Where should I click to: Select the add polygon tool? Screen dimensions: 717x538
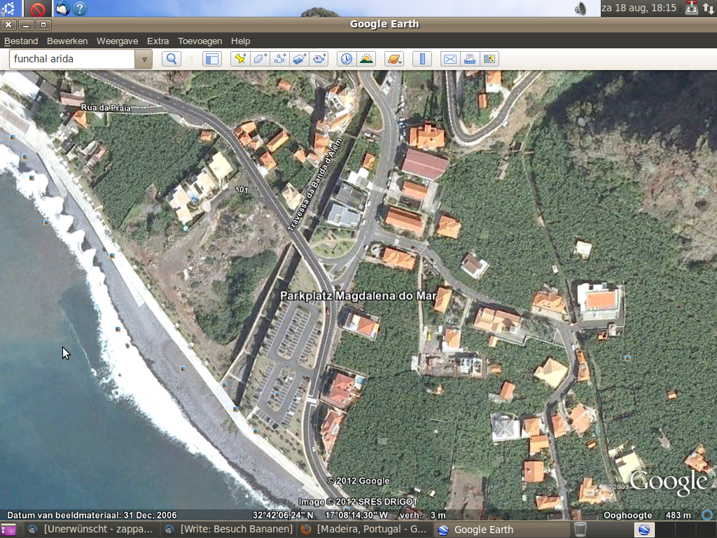pos(260,59)
